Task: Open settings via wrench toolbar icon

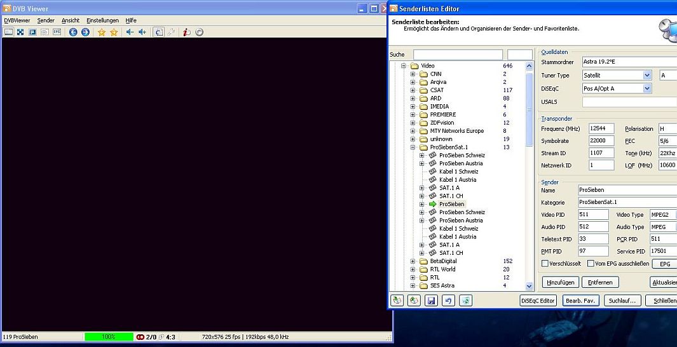Action: pyautogui.click(x=171, y=32)
